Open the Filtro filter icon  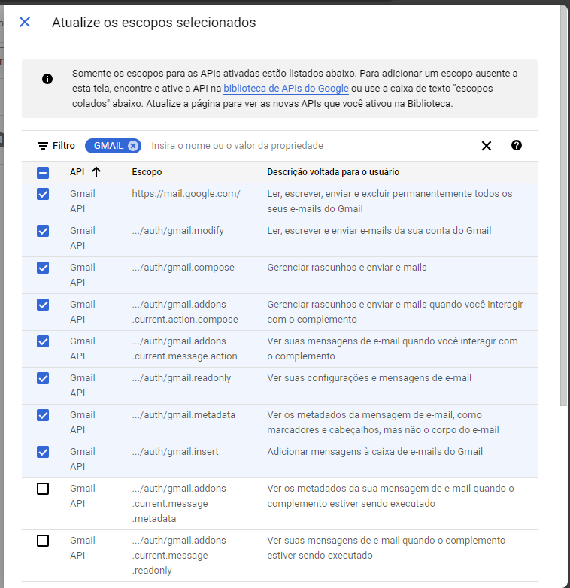(43, 146)
